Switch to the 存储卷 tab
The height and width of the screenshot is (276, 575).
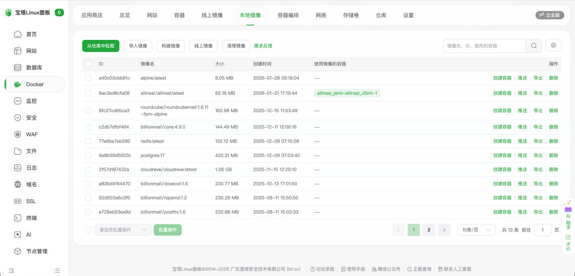pos(351,15)
